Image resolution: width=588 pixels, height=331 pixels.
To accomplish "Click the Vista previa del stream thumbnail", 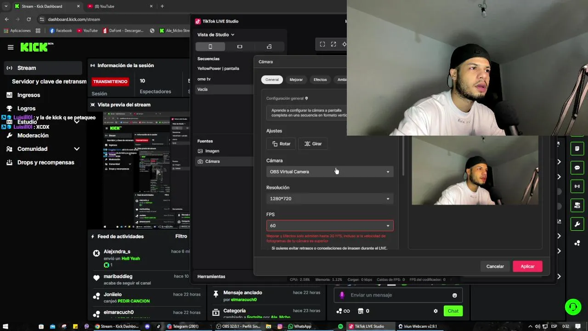I will 146,170.
